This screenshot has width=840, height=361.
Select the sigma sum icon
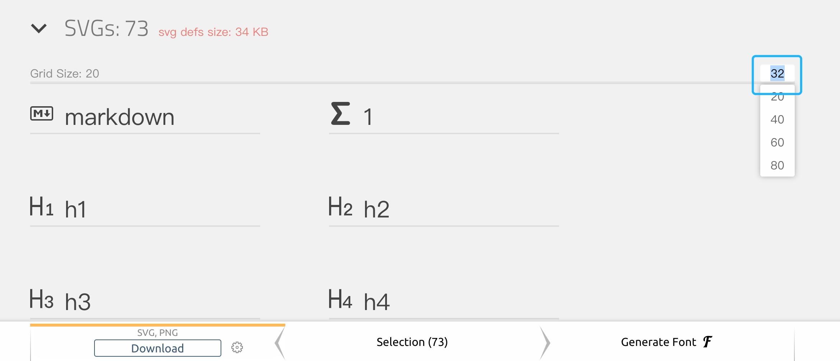[x=341, y=113]
